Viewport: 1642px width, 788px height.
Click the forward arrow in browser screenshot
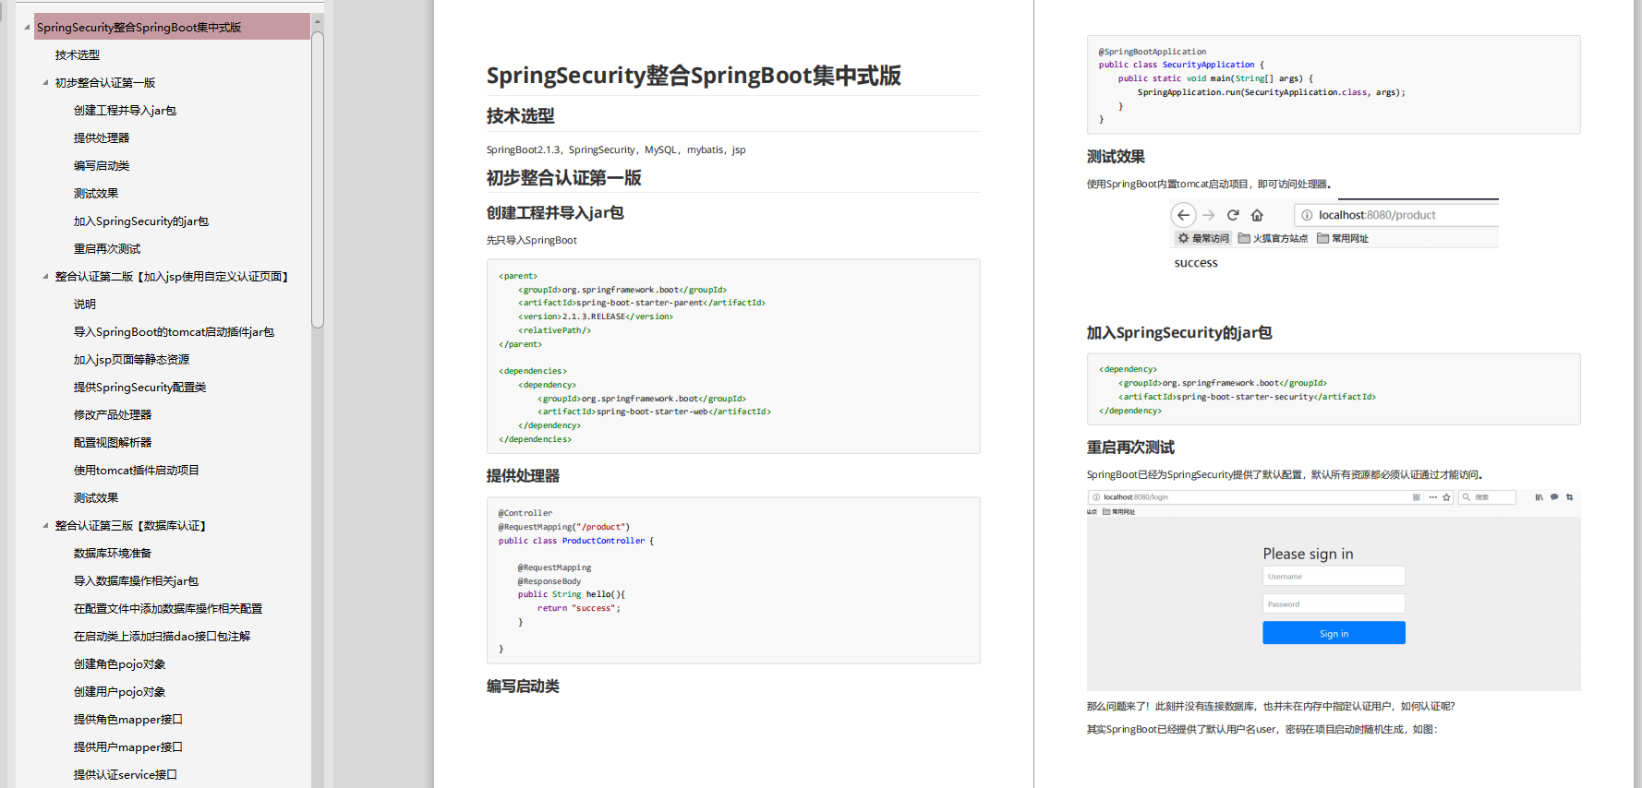tap(1208, 215)
